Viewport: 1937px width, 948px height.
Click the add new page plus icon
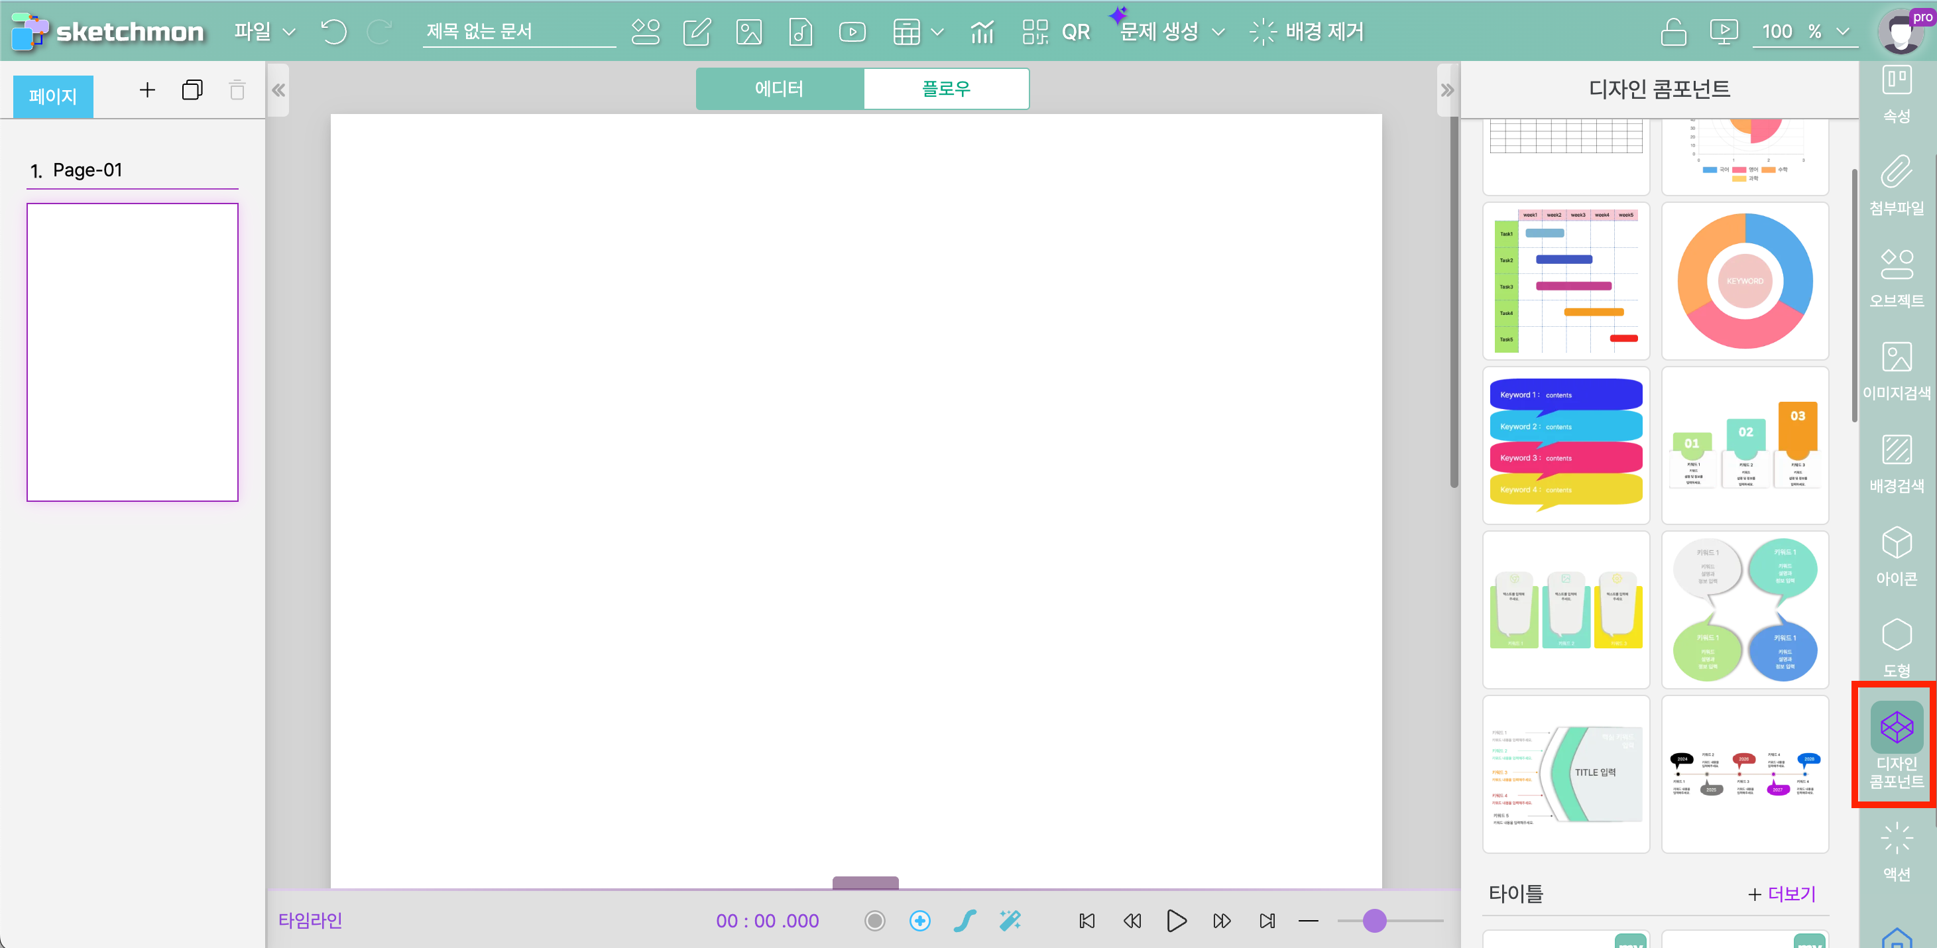(147, 91)
